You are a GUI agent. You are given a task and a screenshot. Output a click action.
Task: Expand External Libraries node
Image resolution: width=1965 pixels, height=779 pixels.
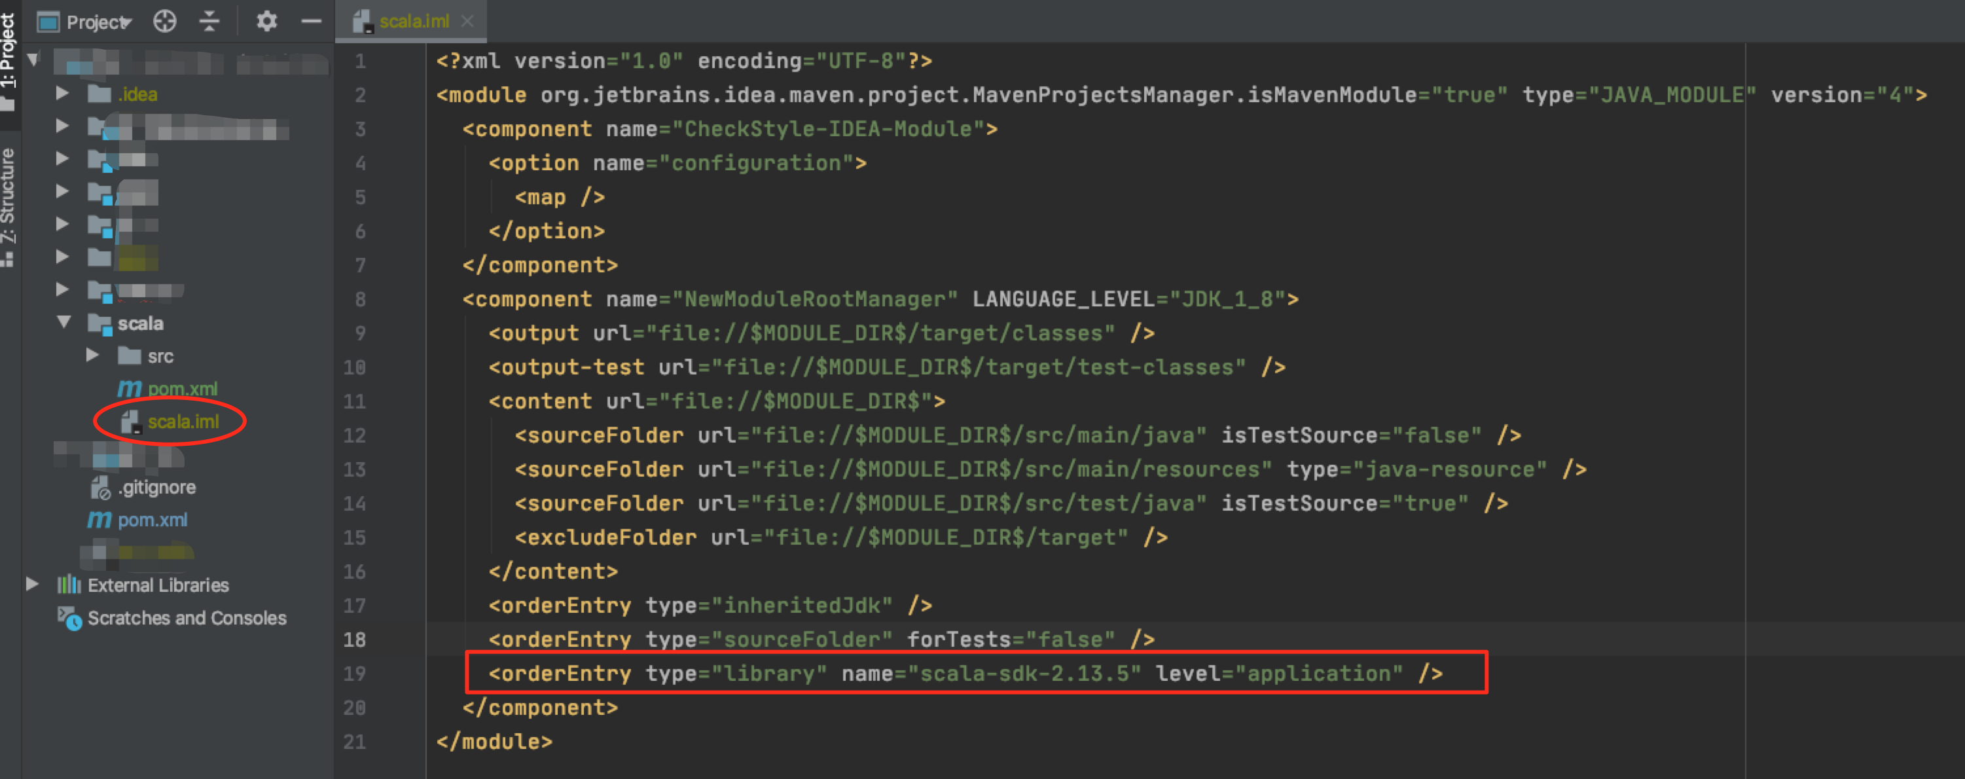click(x=32, y=585)
